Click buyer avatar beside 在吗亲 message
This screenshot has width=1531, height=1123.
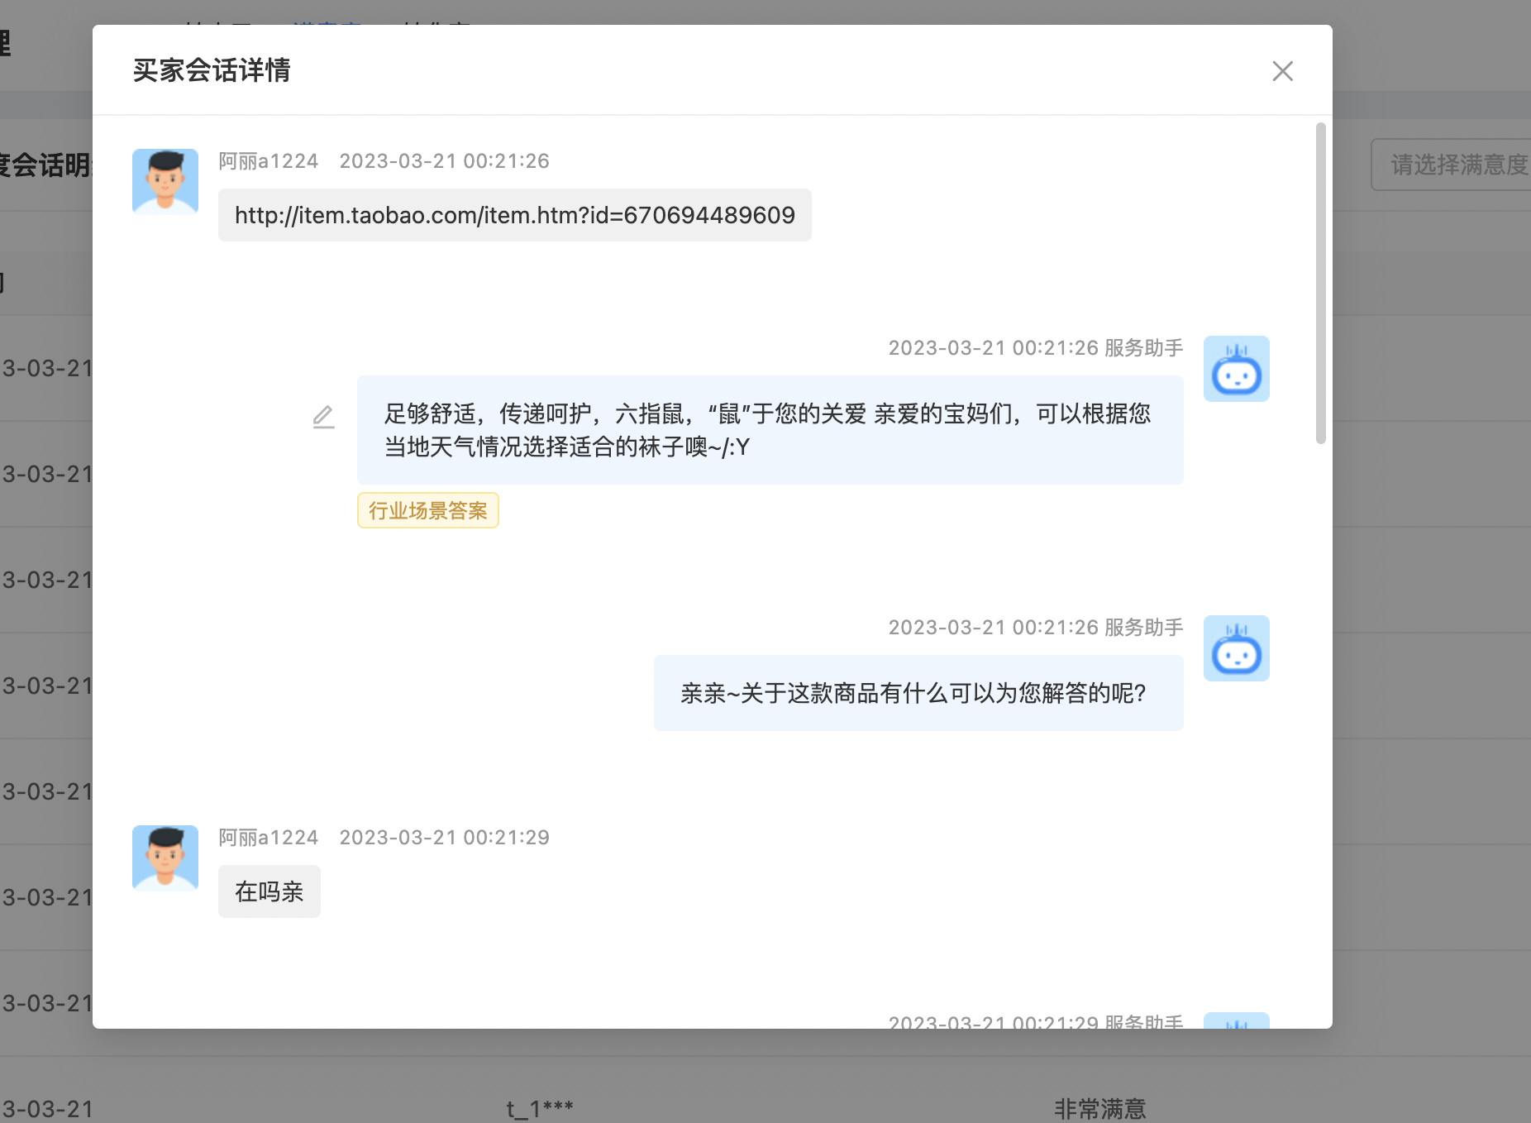[x=165, y=858]
